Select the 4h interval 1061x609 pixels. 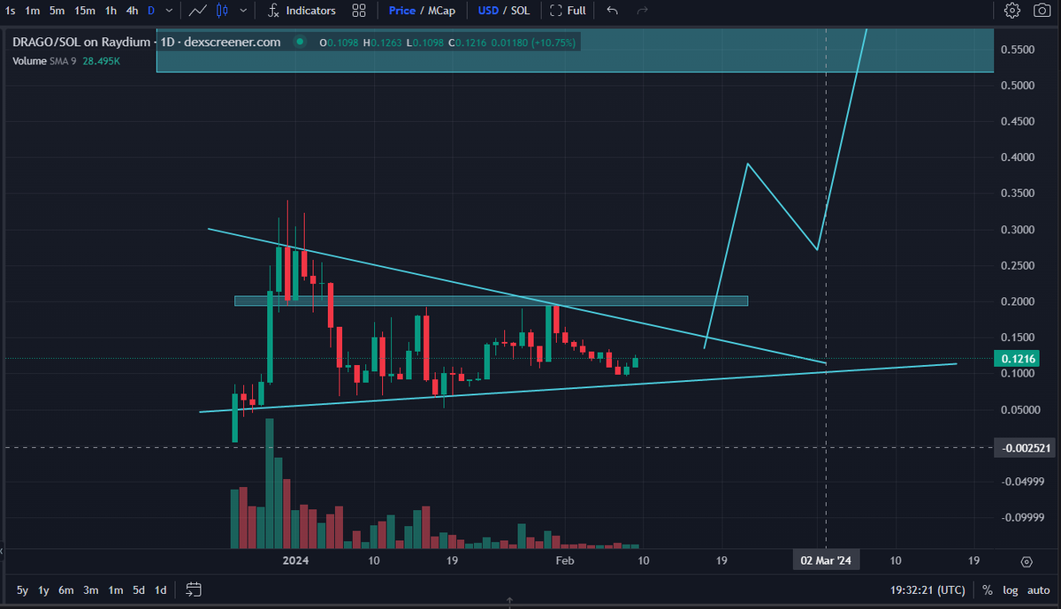[132, 11]
